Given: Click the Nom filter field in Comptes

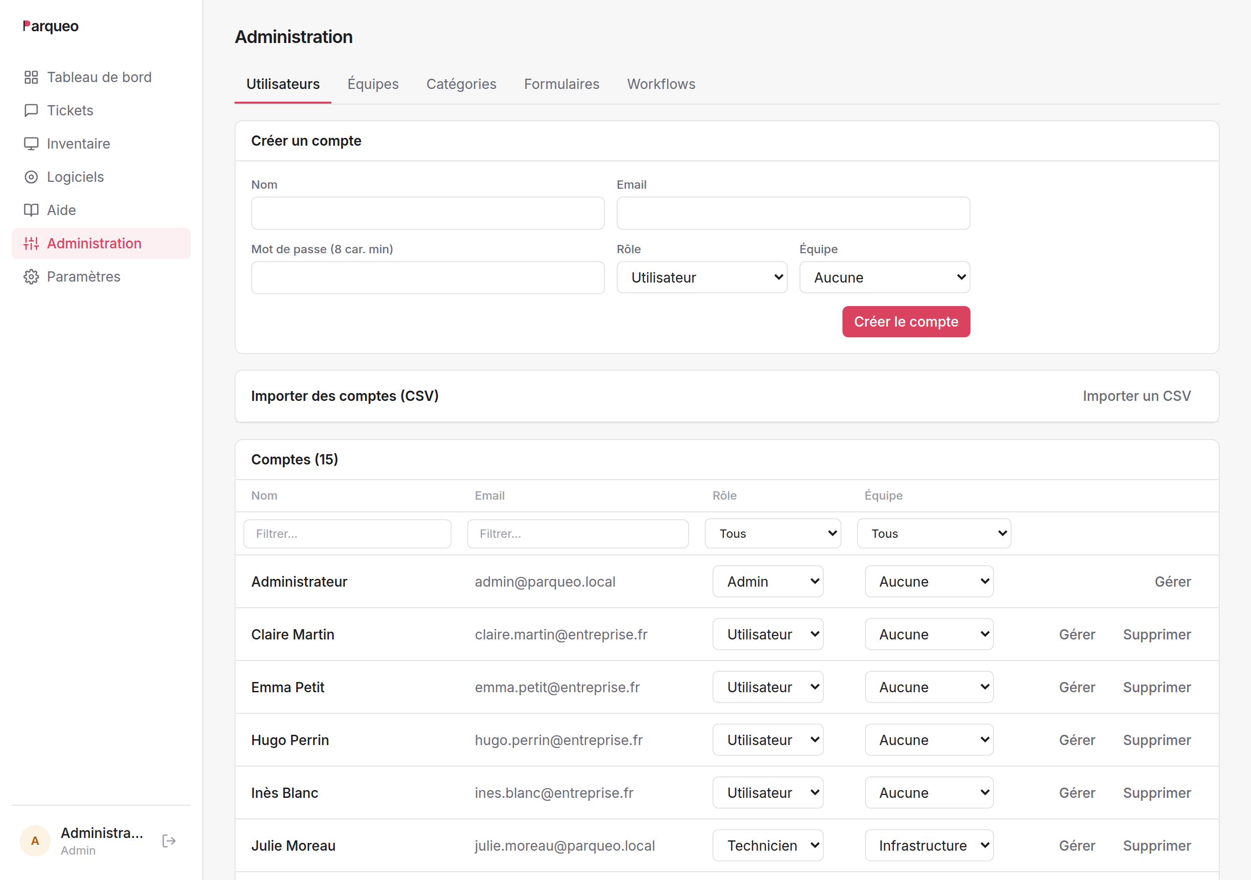Looking at the screenshot, I should pyautogui.click(x=347, y=534).
